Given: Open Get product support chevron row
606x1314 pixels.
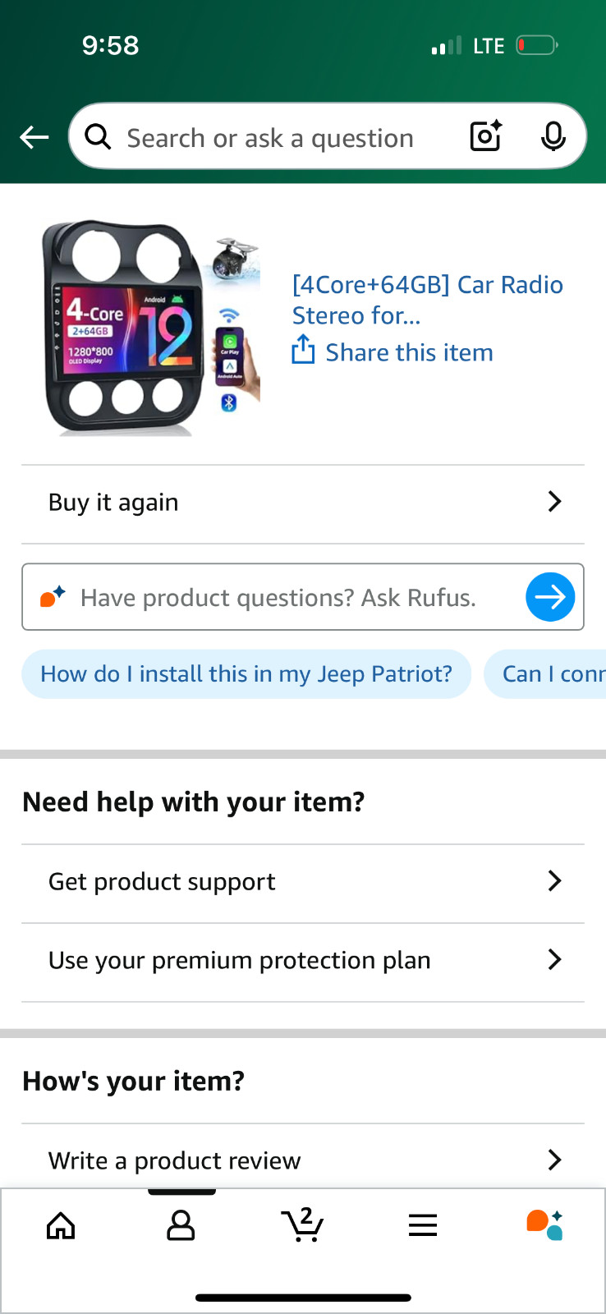Looking at the screenshot, I should coord(303,882).
